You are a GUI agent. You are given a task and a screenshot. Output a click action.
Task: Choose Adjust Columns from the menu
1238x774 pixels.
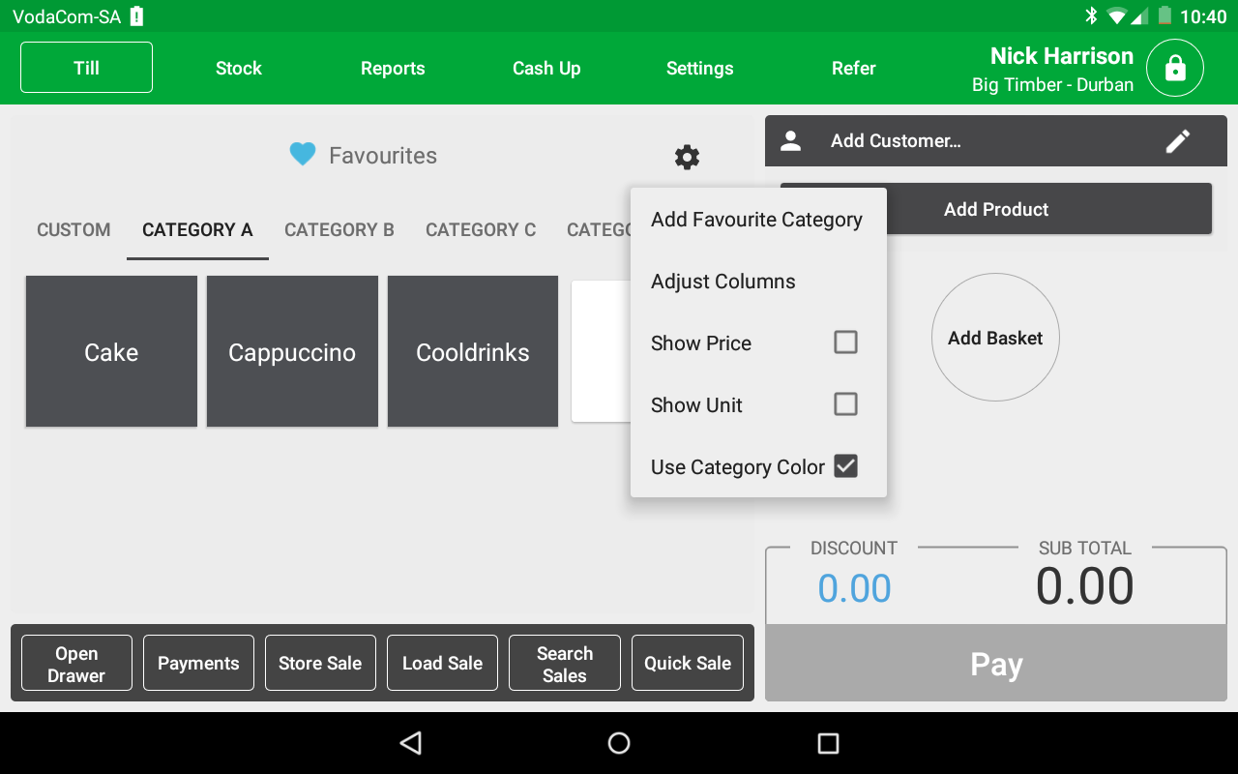758,282
